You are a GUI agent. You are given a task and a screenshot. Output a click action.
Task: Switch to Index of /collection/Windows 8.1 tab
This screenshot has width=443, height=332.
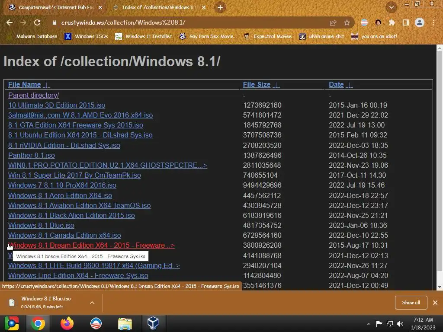(158, 7)
